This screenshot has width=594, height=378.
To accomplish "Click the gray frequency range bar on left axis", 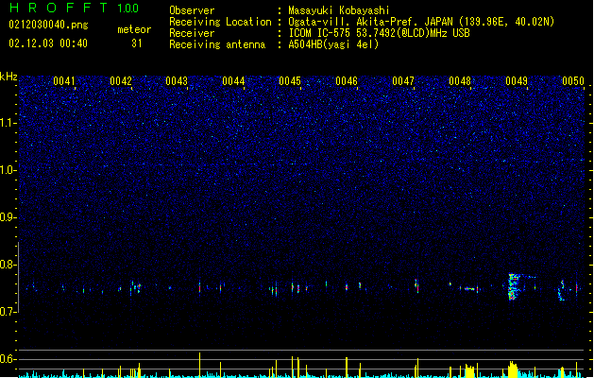I will (18, 277).
